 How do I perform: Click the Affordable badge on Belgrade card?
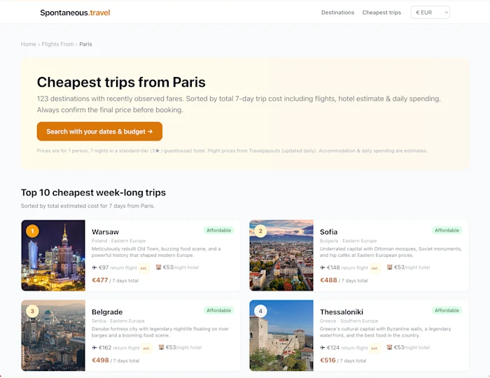[218, 311]
